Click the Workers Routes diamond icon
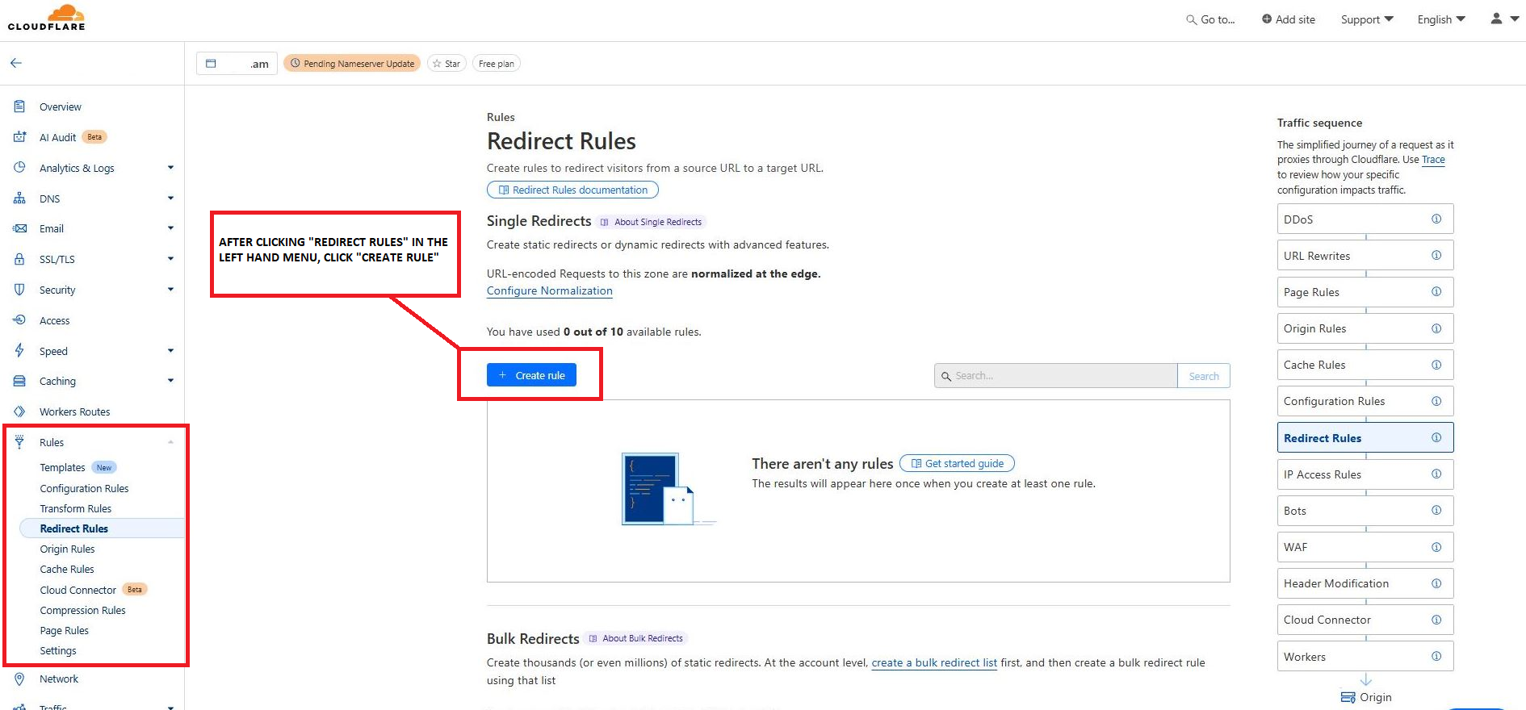Image resolution: width=1526 pixels, height=710 pixels. 19,411
